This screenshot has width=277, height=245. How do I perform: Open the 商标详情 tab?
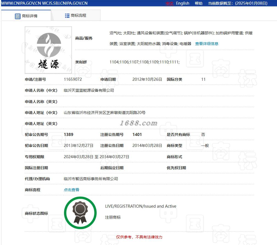coord(26,16)
